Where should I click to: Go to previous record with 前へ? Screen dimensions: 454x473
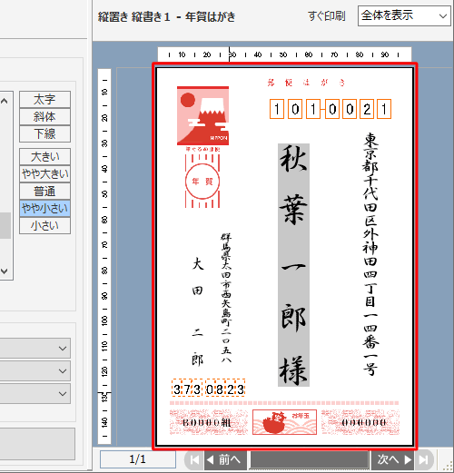[225, 460]
